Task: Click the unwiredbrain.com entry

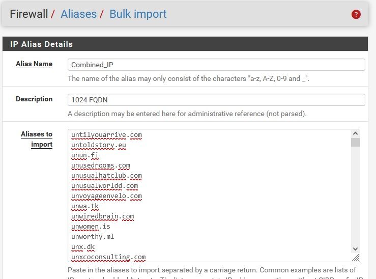Action: point(102,216)
